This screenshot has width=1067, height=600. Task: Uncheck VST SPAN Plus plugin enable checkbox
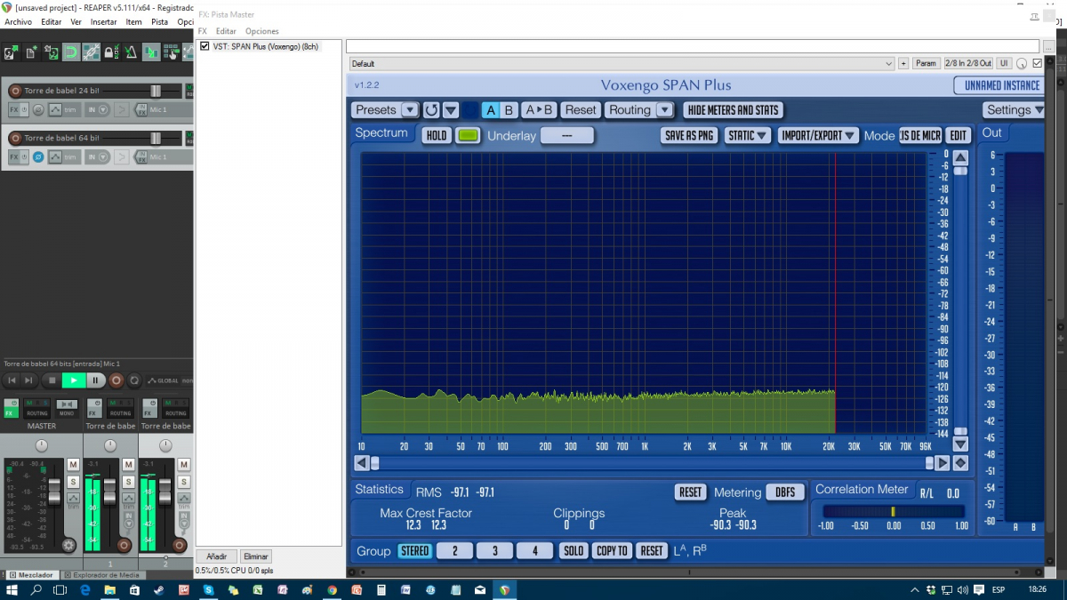click(x=205, y=46)
